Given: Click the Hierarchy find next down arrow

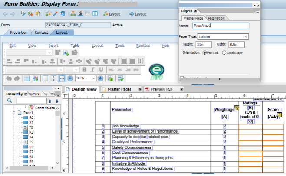Looking at the screenshot, I should (x=57, y=101).
